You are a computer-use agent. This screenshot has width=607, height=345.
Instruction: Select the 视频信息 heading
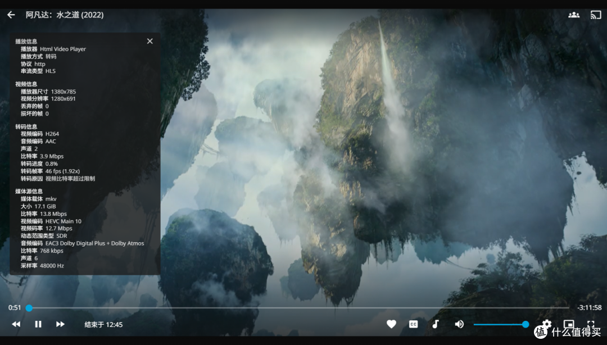[x=26, y=84]
